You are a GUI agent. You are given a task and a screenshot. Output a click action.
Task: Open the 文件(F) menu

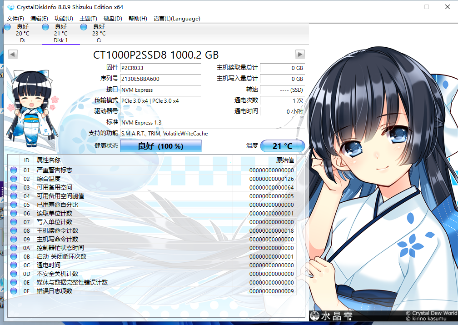[15, 19]
